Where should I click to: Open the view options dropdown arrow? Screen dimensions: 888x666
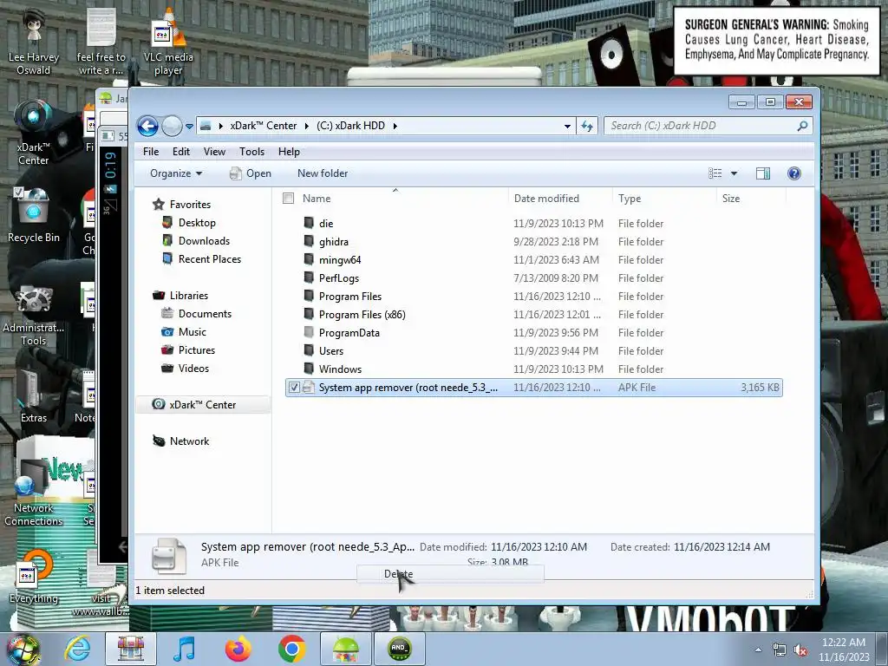pyautogui.click(x=734, y=173)
